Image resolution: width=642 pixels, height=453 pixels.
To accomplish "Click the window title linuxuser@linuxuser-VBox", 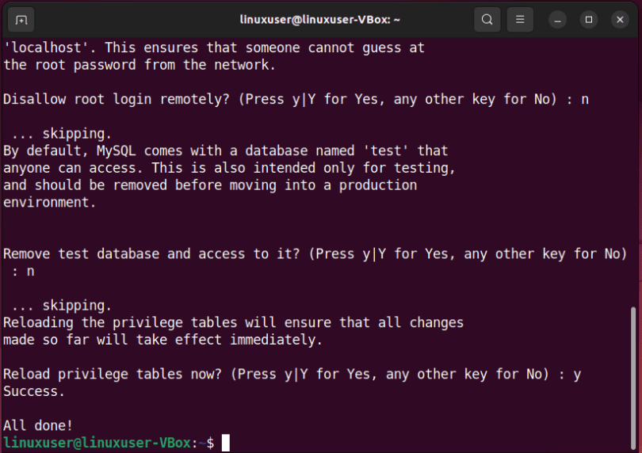I will click(319, 20).
